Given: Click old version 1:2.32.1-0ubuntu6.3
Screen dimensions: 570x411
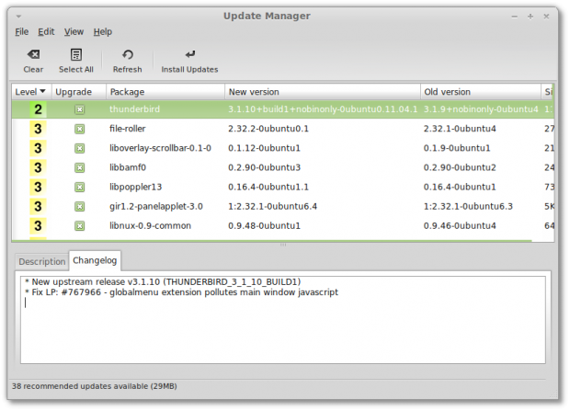Looking at the screenshot, I should pyautogui.click(x=468, y=207).
